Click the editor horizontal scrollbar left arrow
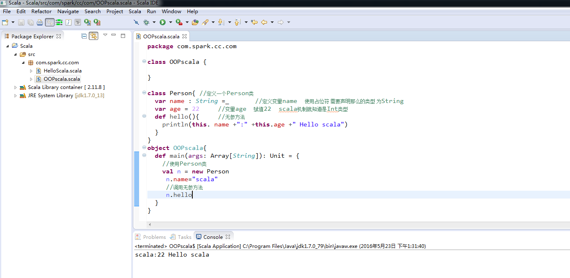 coord(150,224)
